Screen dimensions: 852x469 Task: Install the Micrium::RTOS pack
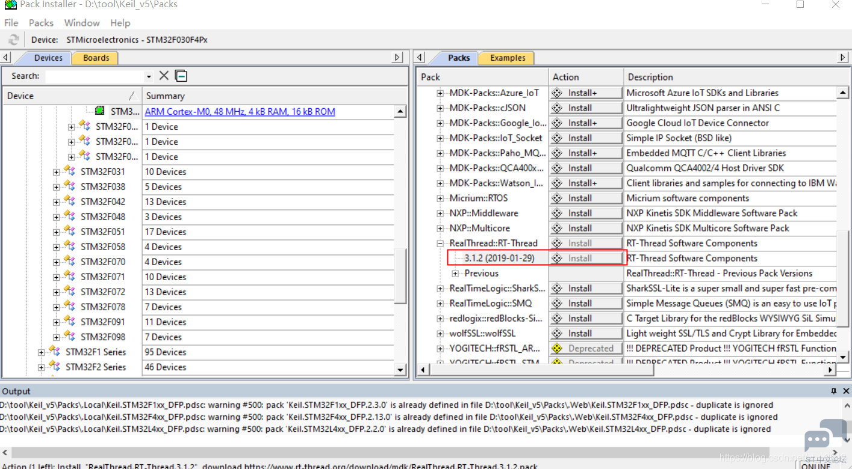coord(586,198)
